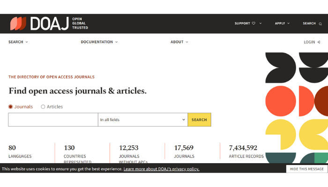Click Hide This Message button
Screen dimensions: 328x187
click(x=306, y=169)
